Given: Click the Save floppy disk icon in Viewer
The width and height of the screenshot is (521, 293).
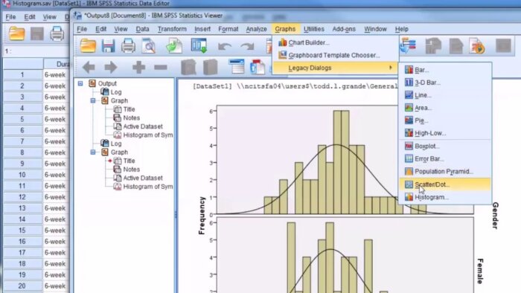Looking at the screenshot, I should 108,46.
